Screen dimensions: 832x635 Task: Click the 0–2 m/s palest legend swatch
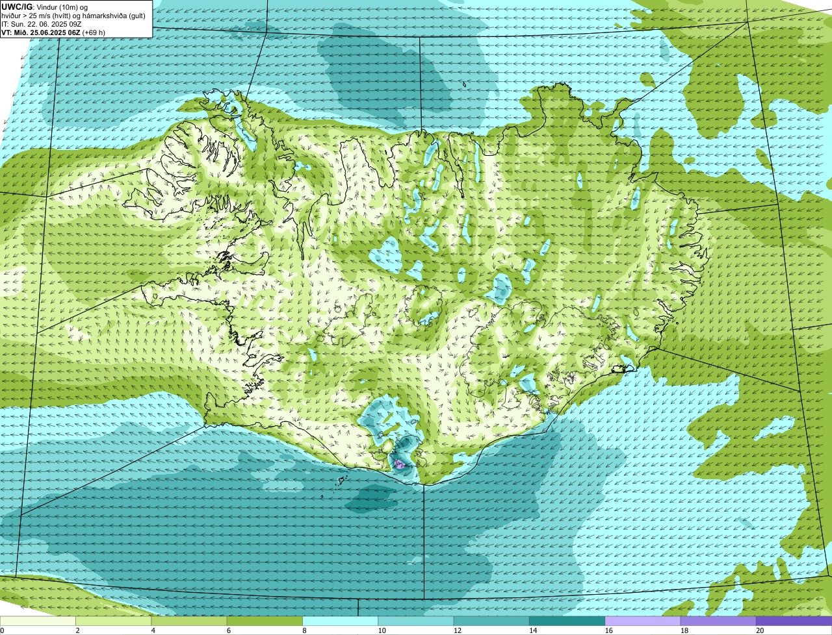click(38, 621)
